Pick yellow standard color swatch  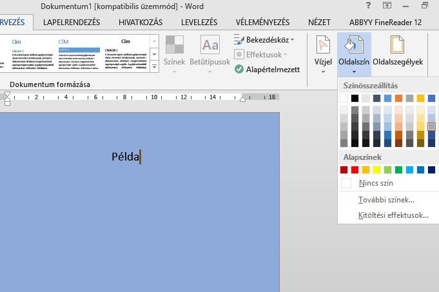coord(376,170)
